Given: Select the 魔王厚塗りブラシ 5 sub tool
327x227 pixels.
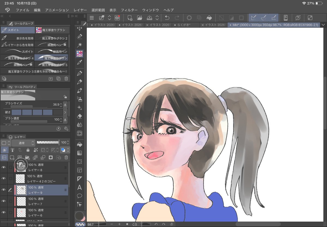Looking at the screenshot, I should pos(51,65).
